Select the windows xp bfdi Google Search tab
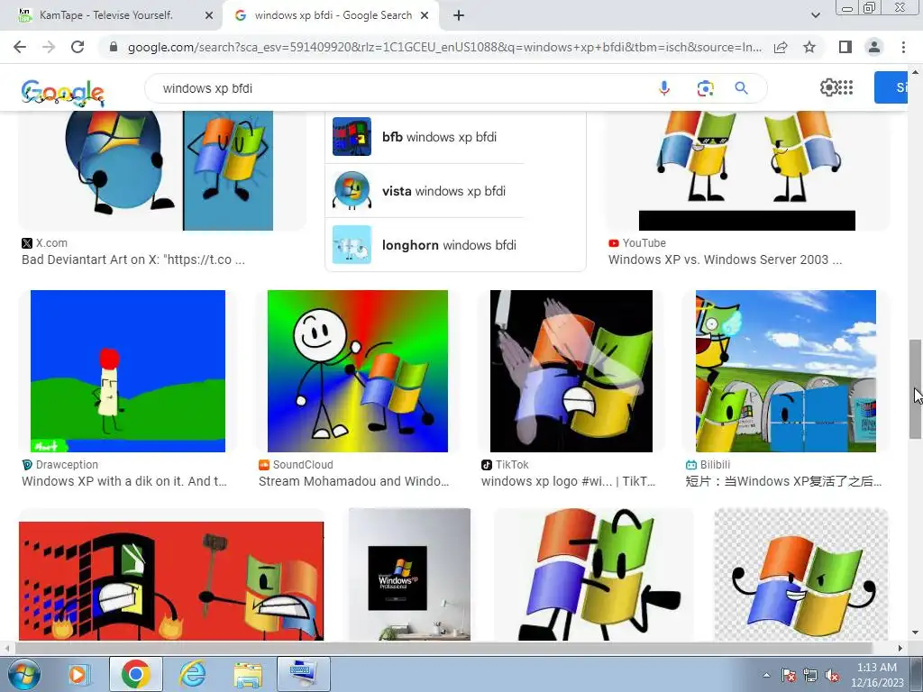Image resolution: width=923 pixels, height=692 pixels. pyautogui.click(x=331, y=15)
